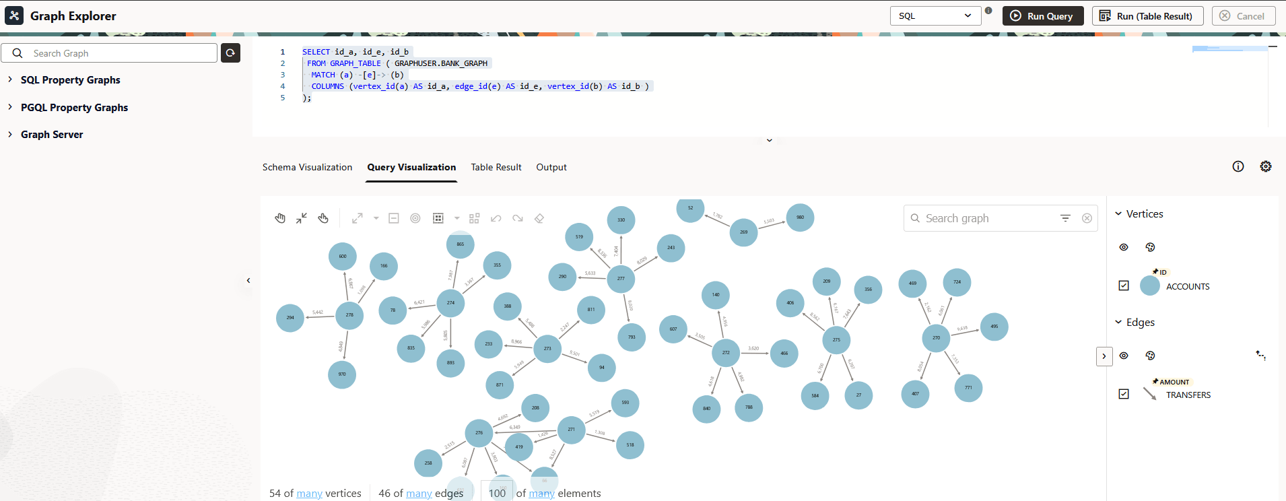Select the pan hand tool in graph toolbar
Image resolution: width=1286 pixels, height=501 pixels.
coord(280,218)
